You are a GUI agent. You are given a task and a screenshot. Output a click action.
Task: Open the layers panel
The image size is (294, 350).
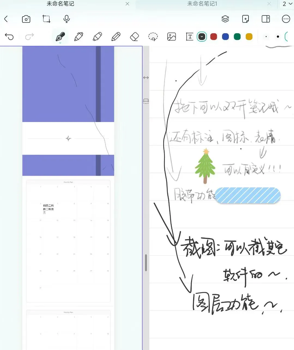point(225,19)
